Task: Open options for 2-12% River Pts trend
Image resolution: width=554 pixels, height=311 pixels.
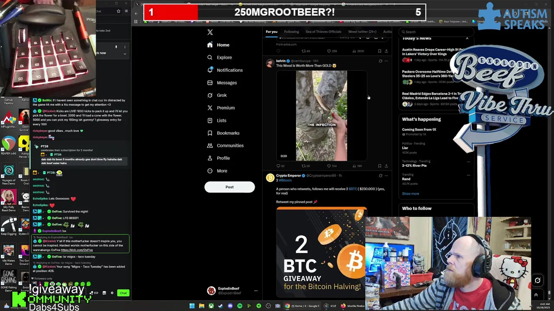Action: [x=468, y=162]
